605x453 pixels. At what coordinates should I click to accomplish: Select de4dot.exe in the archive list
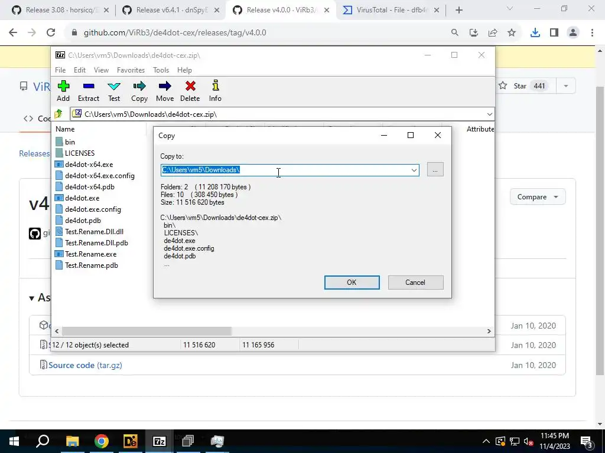coord(77,198)
